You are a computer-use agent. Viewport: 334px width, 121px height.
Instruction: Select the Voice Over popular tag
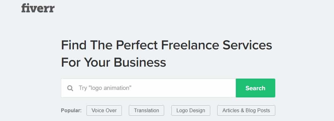click(x=104, y=110)
